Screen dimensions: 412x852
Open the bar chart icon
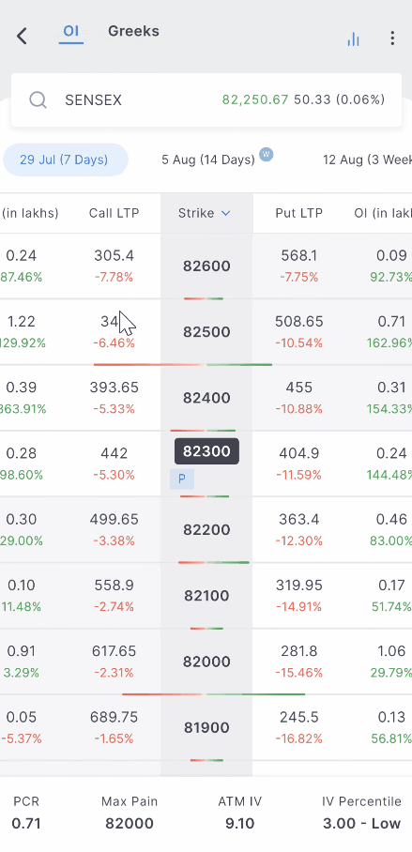point(353,38)
